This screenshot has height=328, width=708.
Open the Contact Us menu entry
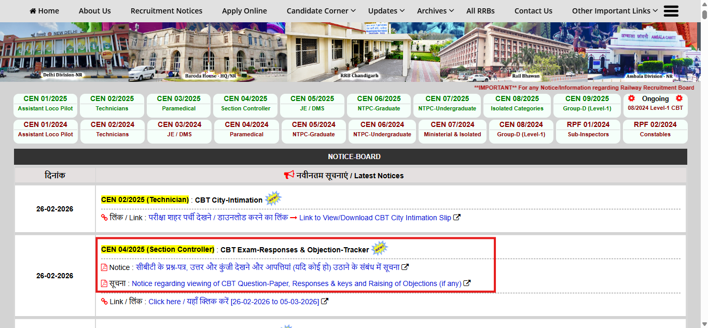click(533, 10)
